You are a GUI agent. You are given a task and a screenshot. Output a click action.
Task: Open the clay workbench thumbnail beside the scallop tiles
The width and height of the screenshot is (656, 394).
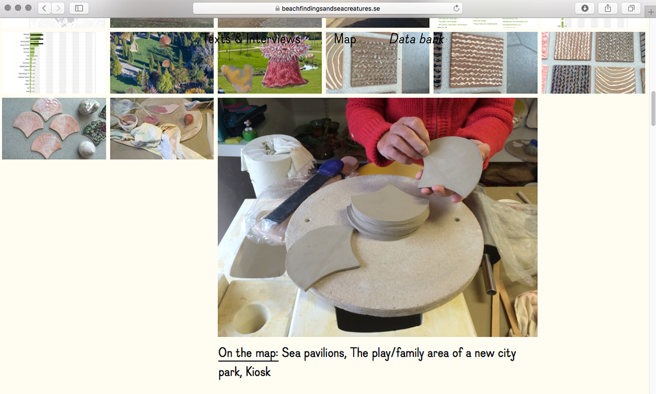tap(162, 129)
